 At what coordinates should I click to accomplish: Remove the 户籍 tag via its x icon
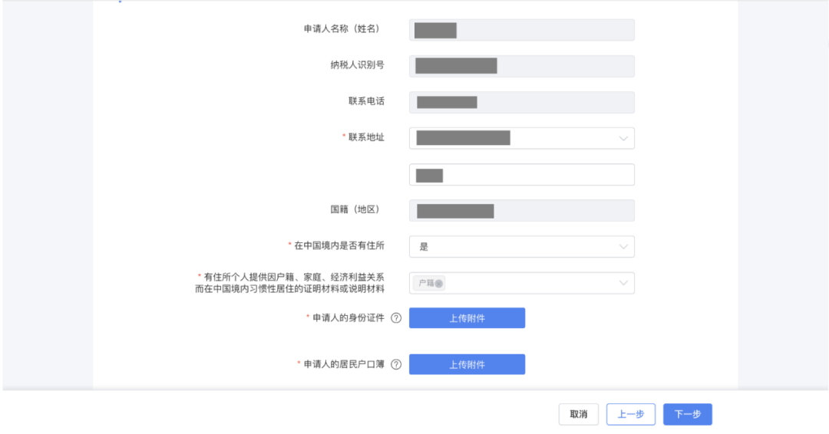(439, 284)
